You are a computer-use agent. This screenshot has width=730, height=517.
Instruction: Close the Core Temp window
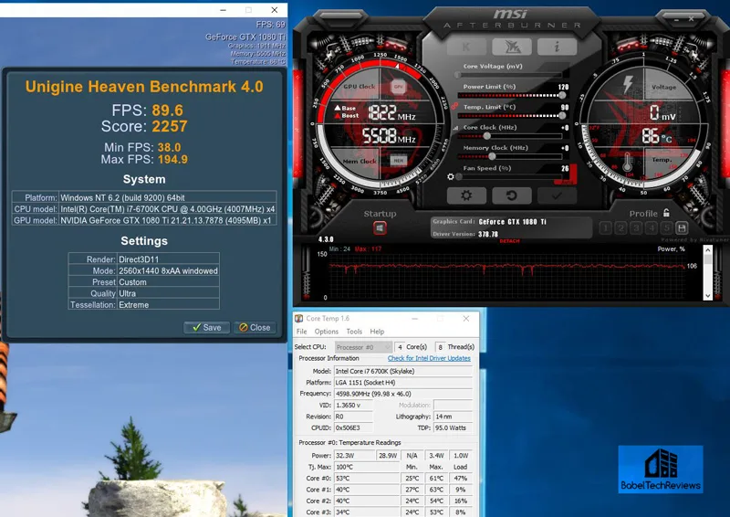(466, 319)
